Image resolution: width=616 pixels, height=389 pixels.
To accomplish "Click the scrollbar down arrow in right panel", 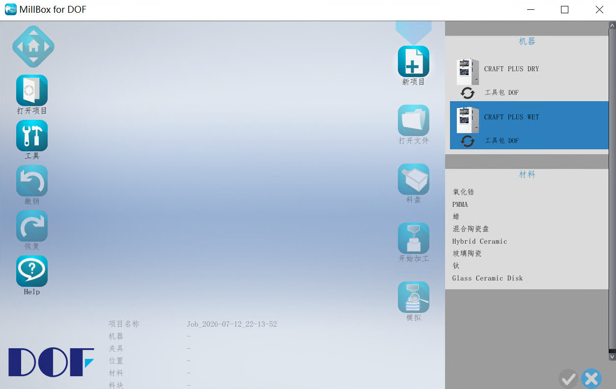I will [x=612, y=357].
